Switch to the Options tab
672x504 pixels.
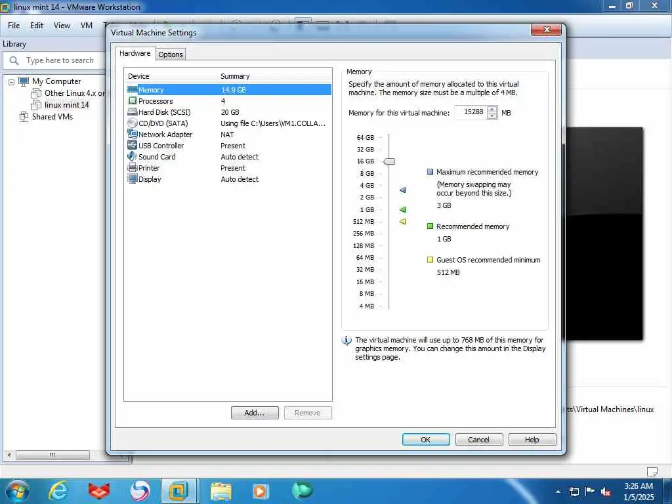(x=171, y=54)
